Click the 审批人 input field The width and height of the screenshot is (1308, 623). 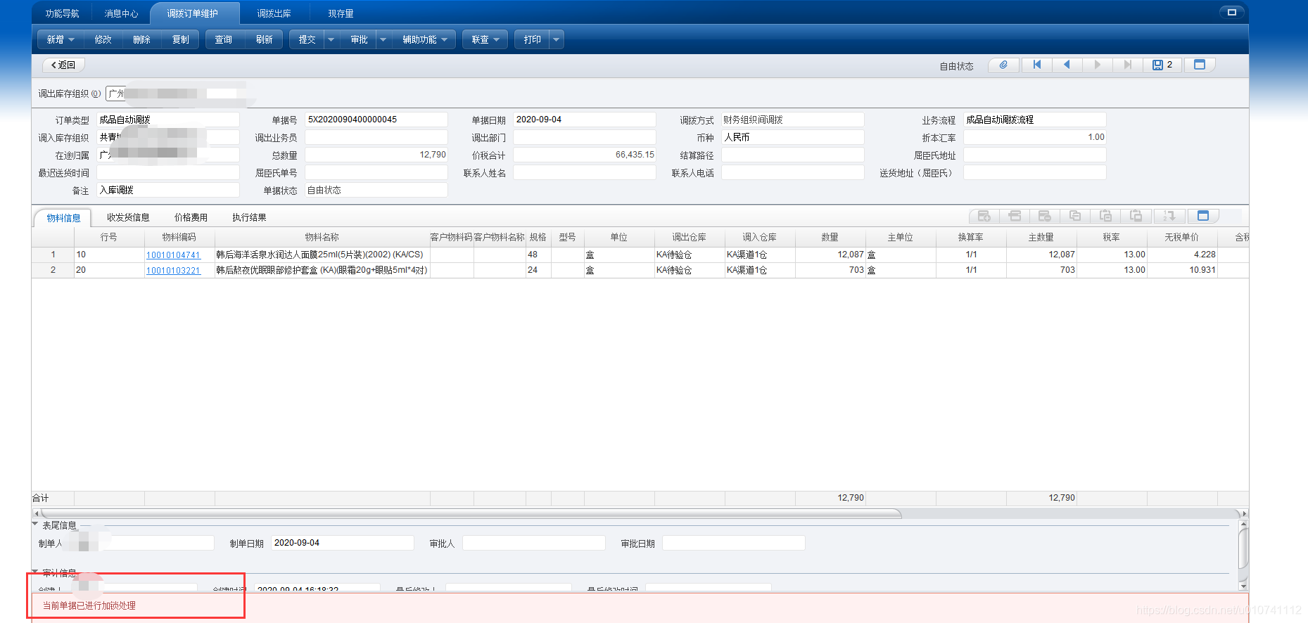pos(534,543)
